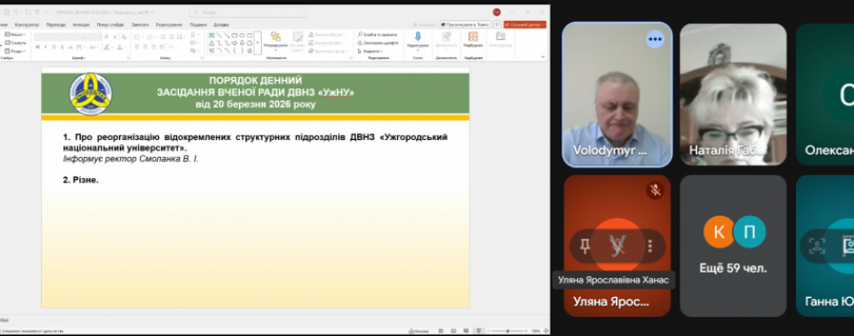Click the Redo arrow in quick access toolbar
The width and height of the screenshot is (854, 336).
tap(27, 12)
